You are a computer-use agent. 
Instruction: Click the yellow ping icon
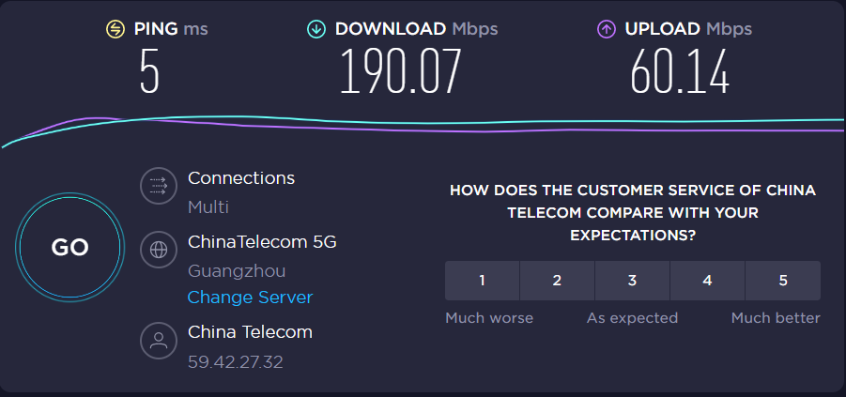[115, 29]
